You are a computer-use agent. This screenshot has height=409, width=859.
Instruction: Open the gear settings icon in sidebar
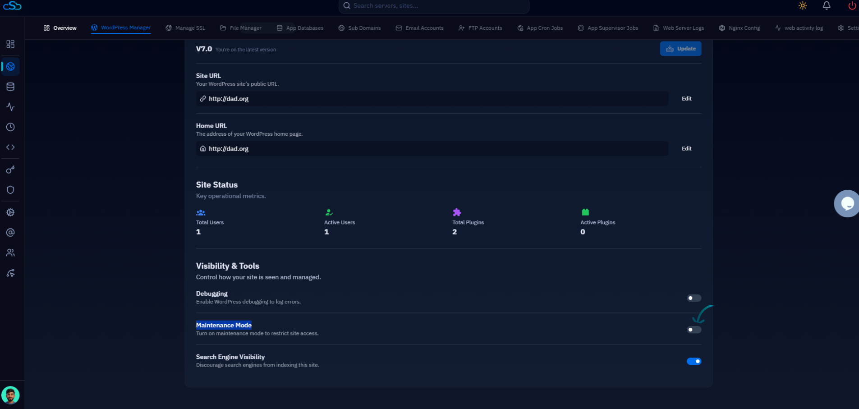[x=10, y=212]
